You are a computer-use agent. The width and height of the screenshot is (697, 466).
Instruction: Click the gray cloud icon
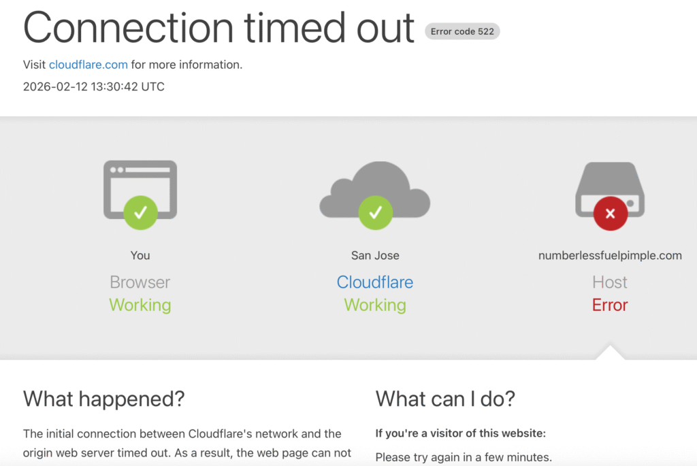click(375, 189)
